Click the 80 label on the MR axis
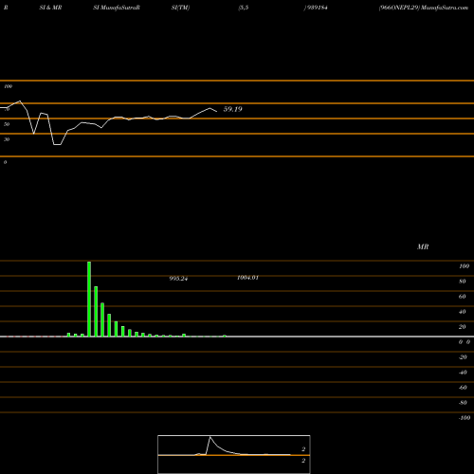474x474 pixels. (463, 282)
